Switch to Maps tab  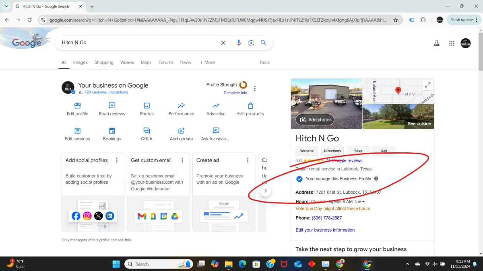(146, 62)
